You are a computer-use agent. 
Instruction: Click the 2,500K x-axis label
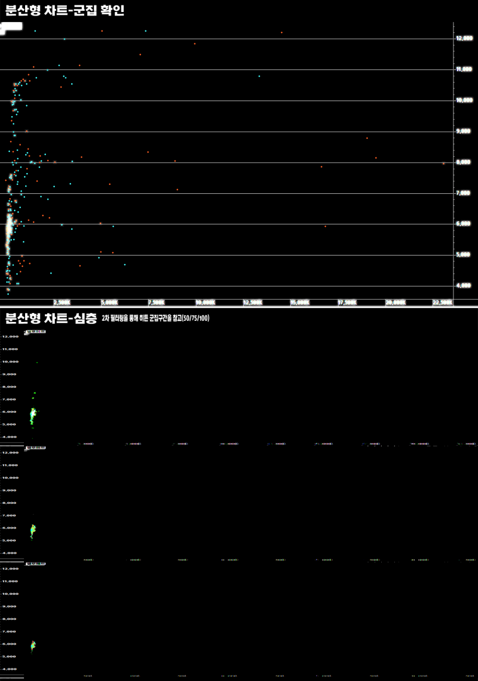coord(62,302)
